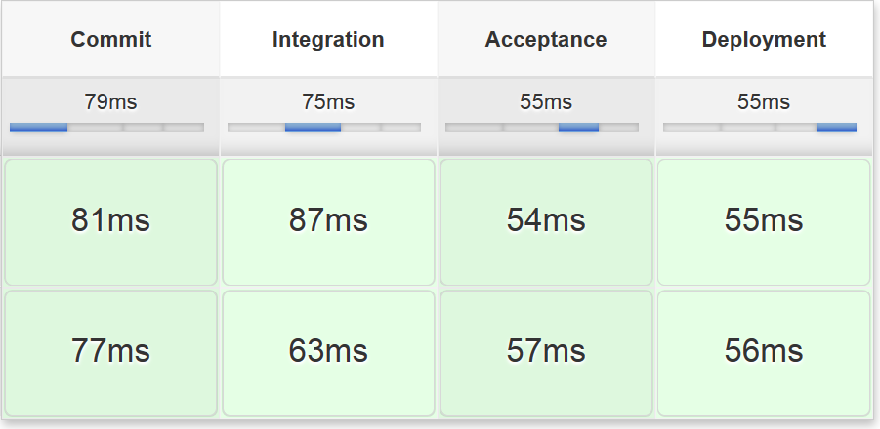Click the Deployment stage progress bar
Image resolution: width=880 pixels, height=429 pixels.
760,127
